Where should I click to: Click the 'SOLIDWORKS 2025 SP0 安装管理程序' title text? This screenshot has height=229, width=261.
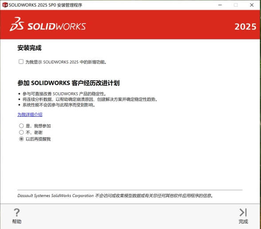click(45, 5)
